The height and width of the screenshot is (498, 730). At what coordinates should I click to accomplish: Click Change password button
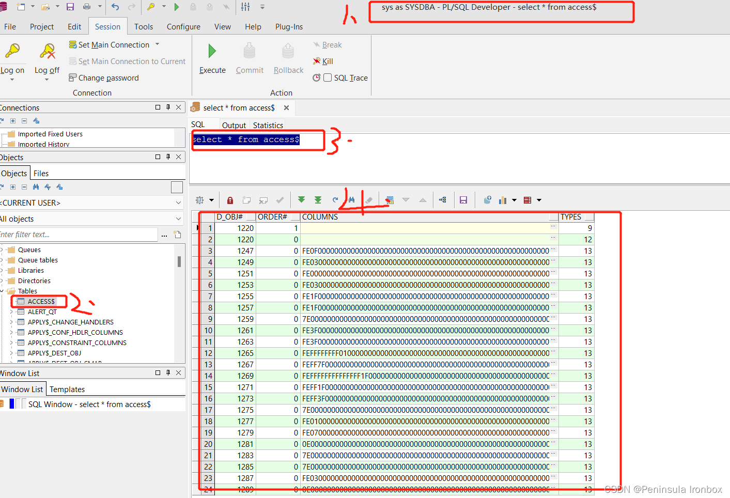pyautogui.click(x=104, y=77)
